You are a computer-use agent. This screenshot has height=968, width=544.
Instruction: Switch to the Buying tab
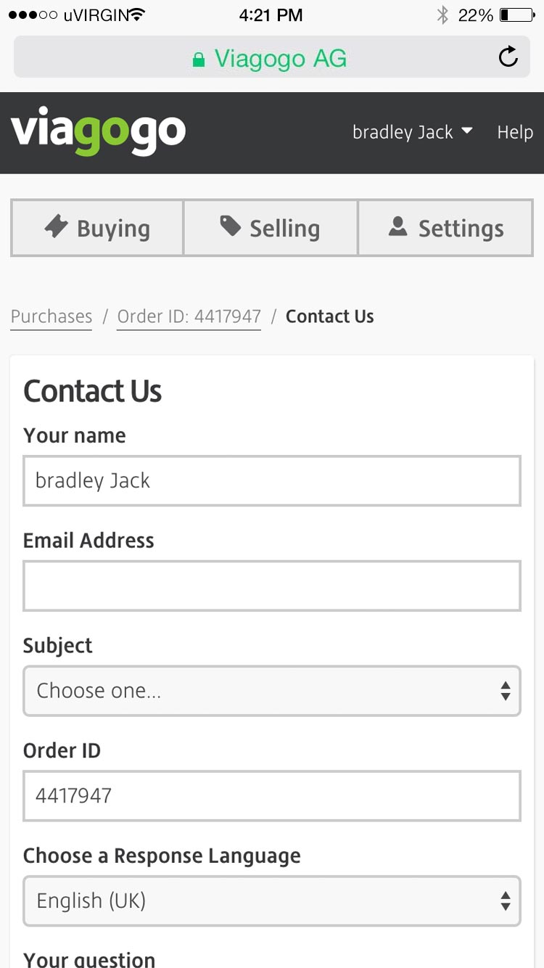(97, 229)
